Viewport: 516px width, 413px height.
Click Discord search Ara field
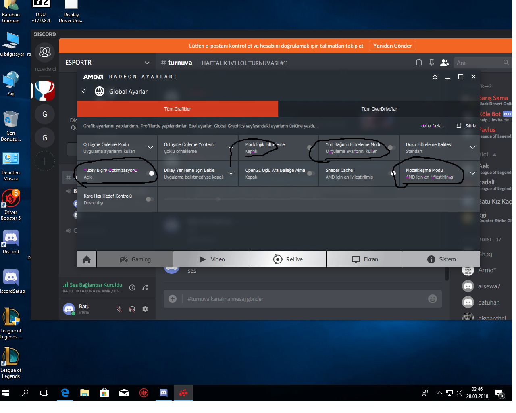tap(482, 63)
